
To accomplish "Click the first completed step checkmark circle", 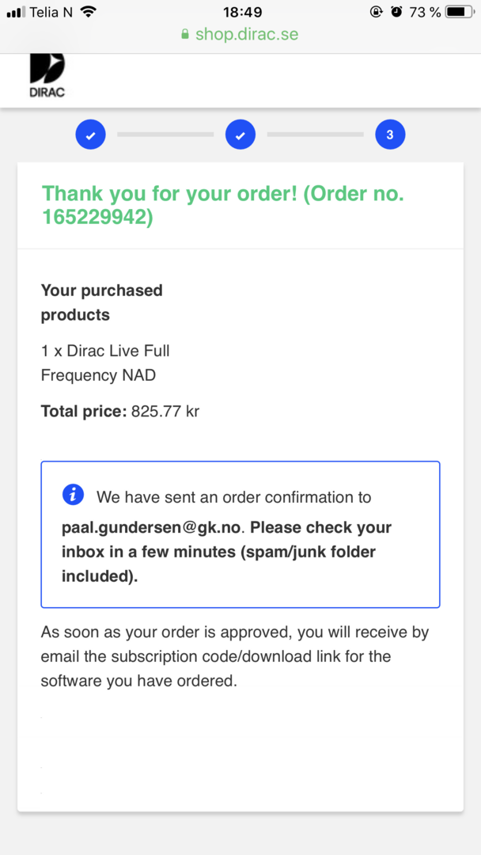I will 91,135.
